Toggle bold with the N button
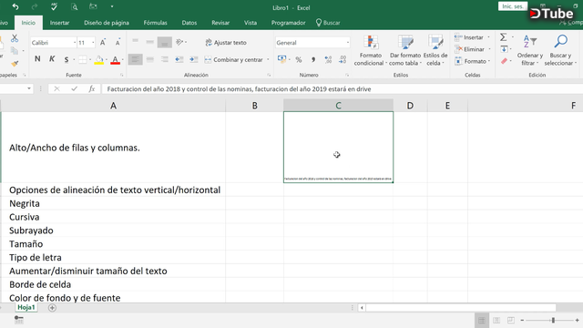The width and height of the screenshot is (583, 328). click(x=37, y=59)
